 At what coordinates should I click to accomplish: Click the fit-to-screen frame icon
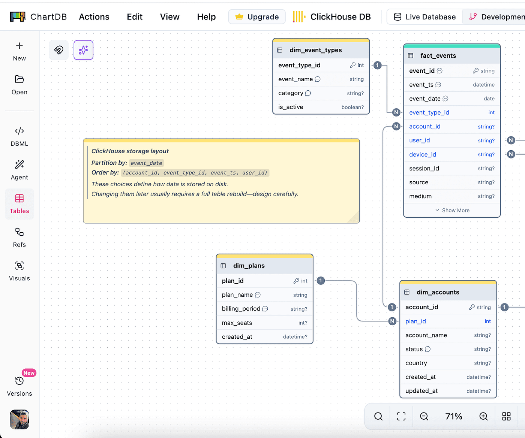[401, 416]
